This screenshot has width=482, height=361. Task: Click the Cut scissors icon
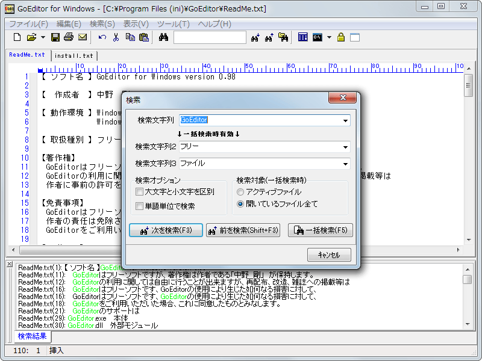[x=116, y=37]
